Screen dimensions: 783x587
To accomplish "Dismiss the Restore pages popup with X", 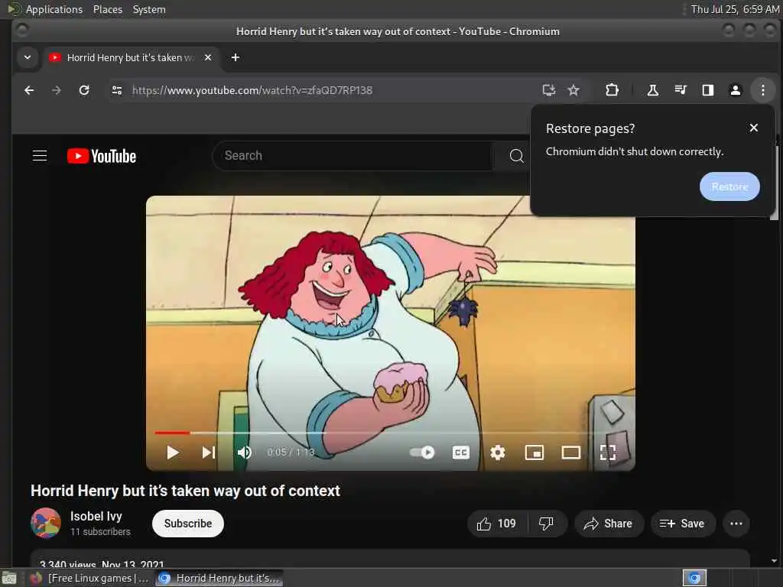I will coord(753,128).
